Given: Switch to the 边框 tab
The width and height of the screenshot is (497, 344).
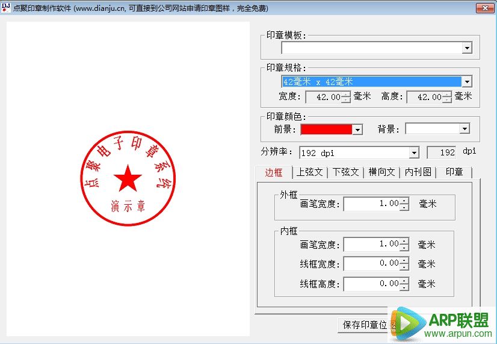Looking at the screenshot, I should coord(273,172).
